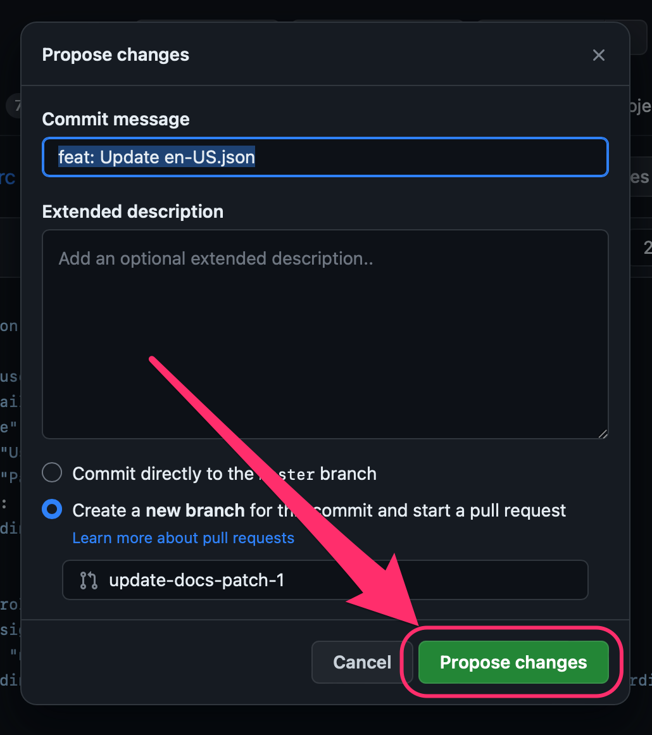Click the git branch icon in branch field
The image size is (652, 735).
[87, 580]
